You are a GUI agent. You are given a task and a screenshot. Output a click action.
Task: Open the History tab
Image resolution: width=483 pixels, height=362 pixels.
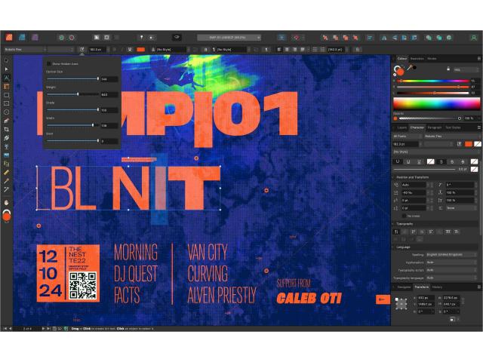click(x=437, y=287)
